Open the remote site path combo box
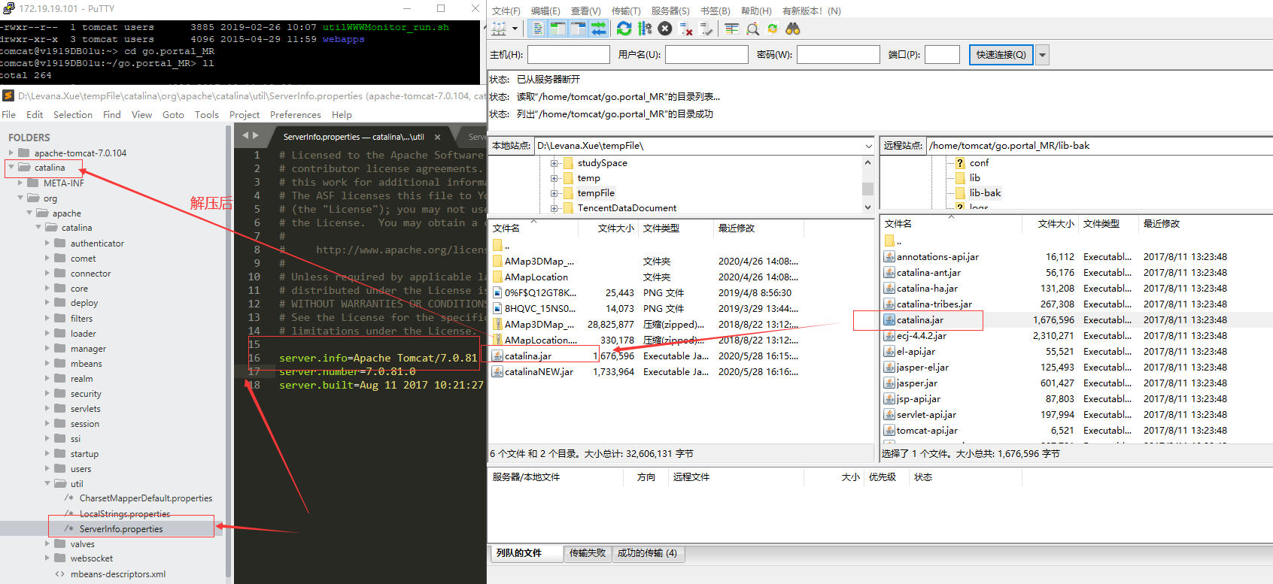1273x584 pixels. (1098, 146)
